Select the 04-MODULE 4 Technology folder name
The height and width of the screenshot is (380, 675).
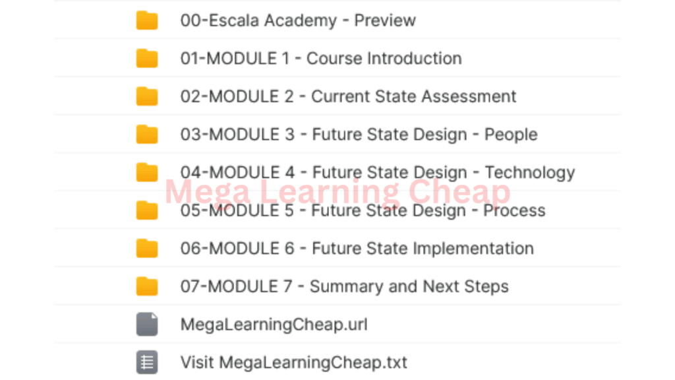coord(378,173)
